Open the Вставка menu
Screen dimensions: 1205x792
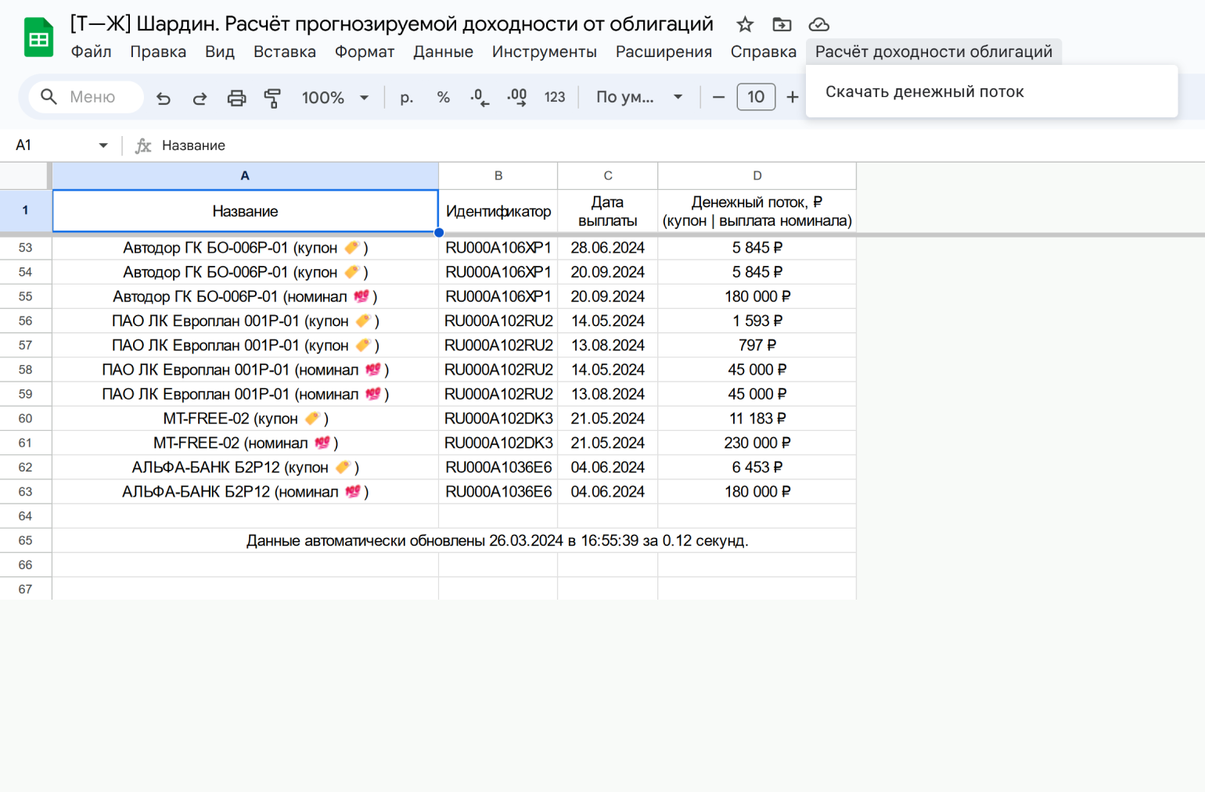pos(285,52)
